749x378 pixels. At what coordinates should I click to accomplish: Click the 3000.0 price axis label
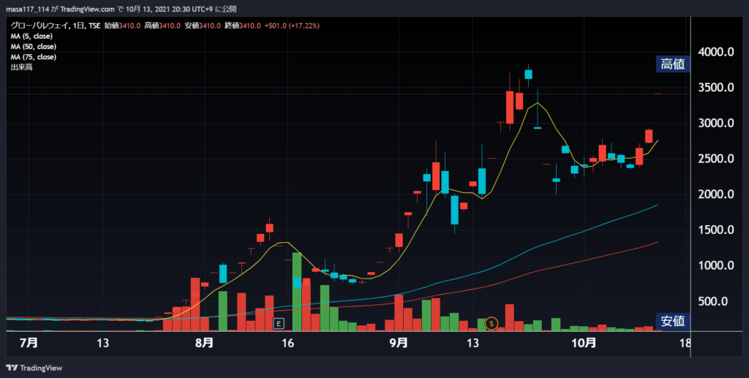pyautogui.click(x=715, y=123)
